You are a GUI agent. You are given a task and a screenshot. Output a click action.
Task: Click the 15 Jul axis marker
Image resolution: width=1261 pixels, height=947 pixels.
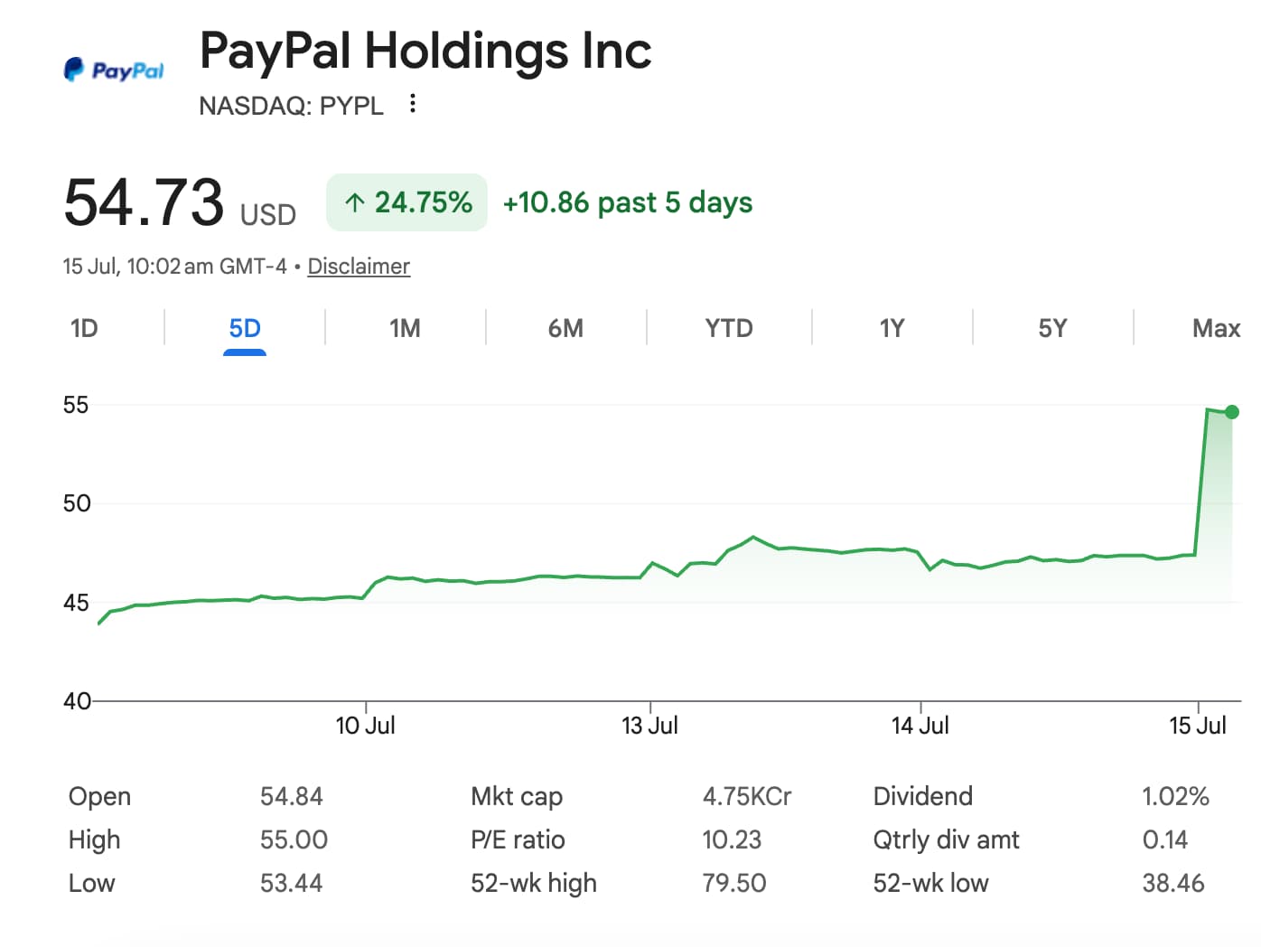pyautogui.click(x=1198, y=726)
